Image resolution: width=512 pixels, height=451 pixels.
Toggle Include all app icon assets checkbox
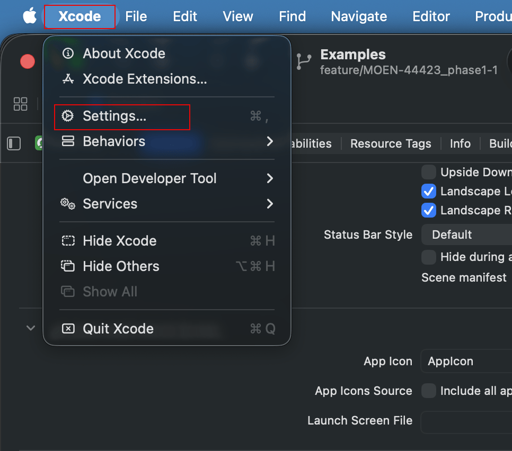coord(429,391)
